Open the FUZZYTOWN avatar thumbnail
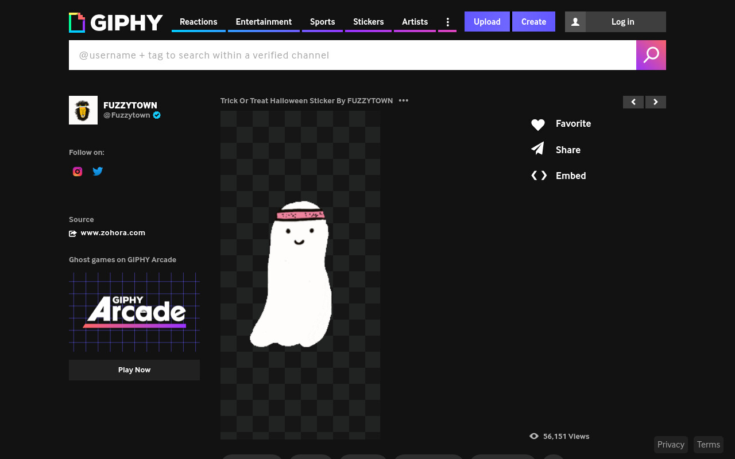The image size is (735, 459). [x=83, y=110]
